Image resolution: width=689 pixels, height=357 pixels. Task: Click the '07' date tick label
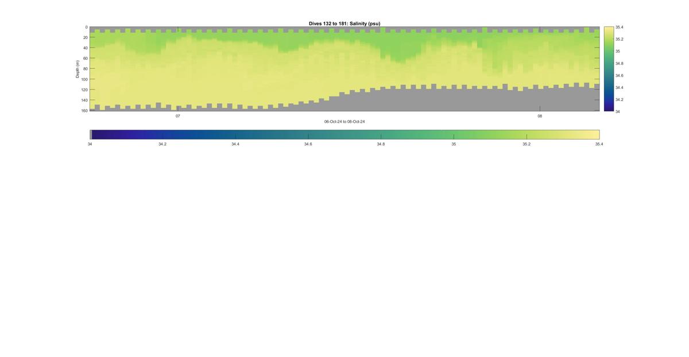pos(178,116)
